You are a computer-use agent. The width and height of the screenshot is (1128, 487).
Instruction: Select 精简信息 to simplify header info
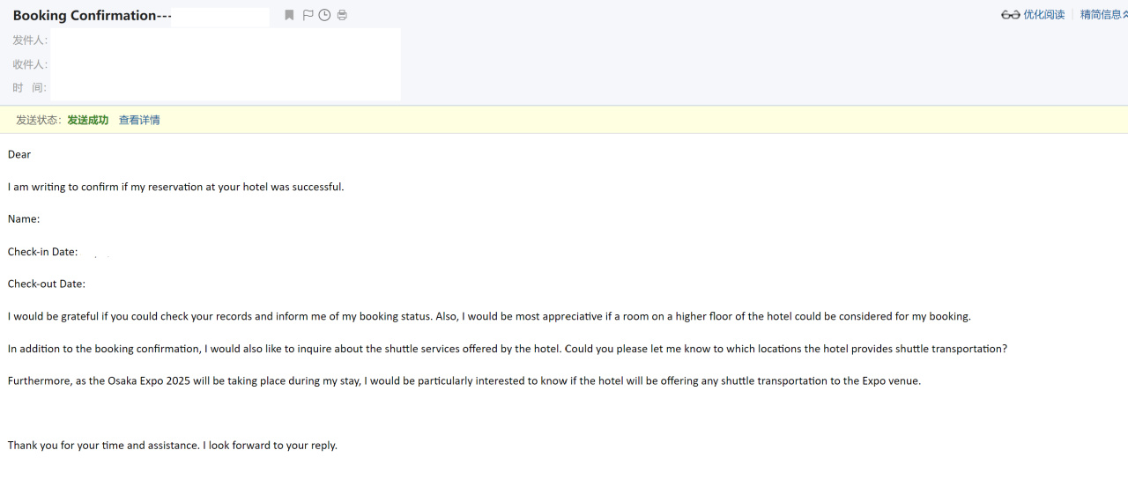coord(1101,15)
